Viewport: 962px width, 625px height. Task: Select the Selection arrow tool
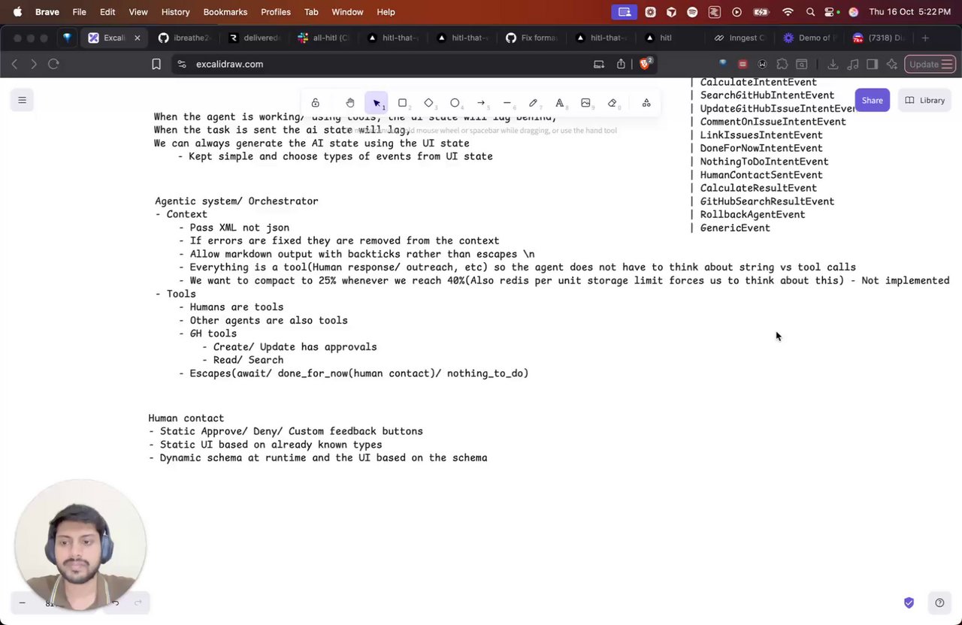[377, 103]
